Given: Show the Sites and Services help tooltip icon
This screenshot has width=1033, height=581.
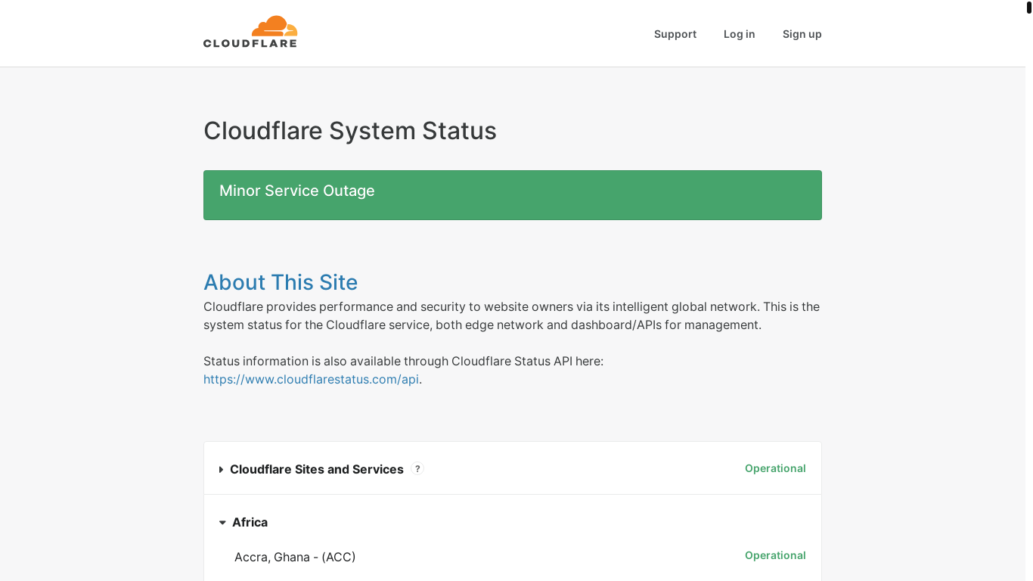Looking at the screenshot, I should pyautogui.click(x=417, y=469).
